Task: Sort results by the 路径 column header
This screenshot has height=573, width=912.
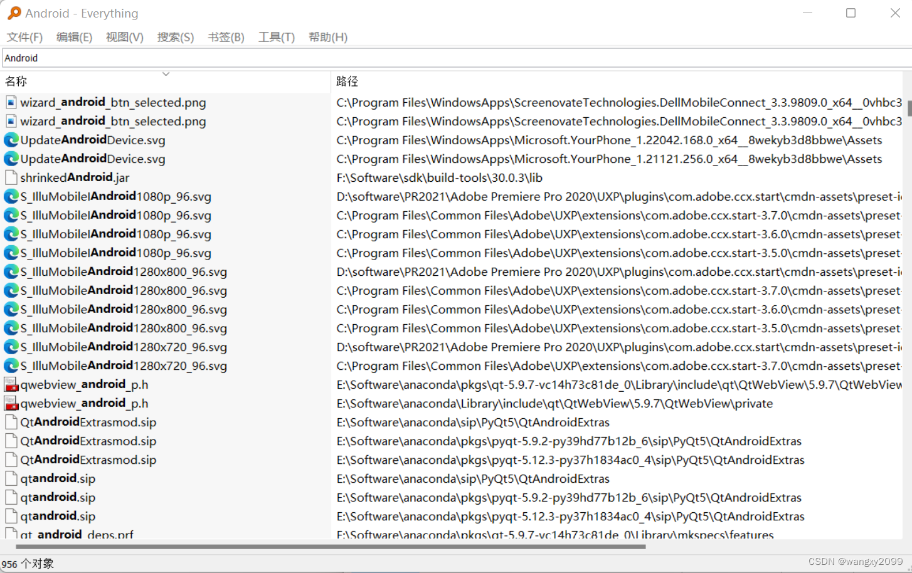Action: click(618, 81)
